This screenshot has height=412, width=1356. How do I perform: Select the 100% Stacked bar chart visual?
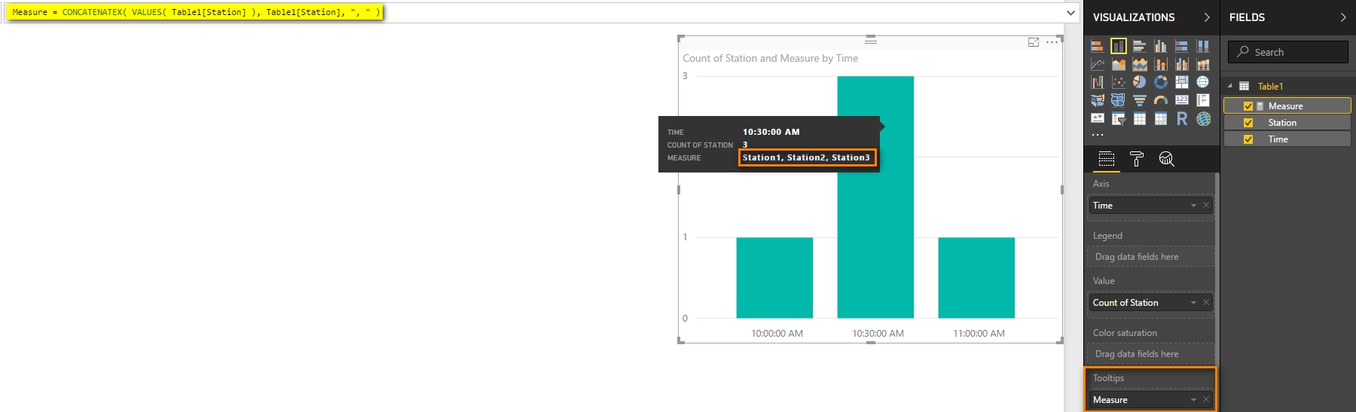pos(1182,46)
